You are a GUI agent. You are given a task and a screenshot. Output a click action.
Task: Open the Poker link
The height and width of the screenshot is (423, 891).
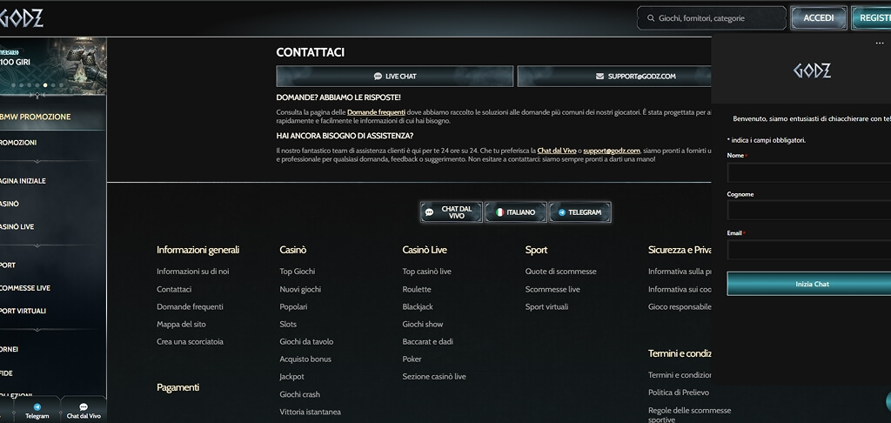pos(412,359)
